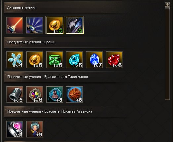Select the girl agathion charm +9
Viewport: 173px width, 142px height.
(x=35, y=129)
